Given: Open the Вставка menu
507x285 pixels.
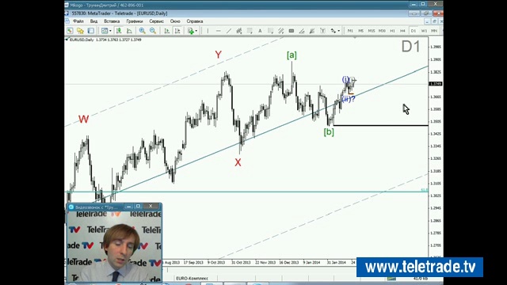Looking at the screenshot, I should pyautogui.click(x=112, y=21).
